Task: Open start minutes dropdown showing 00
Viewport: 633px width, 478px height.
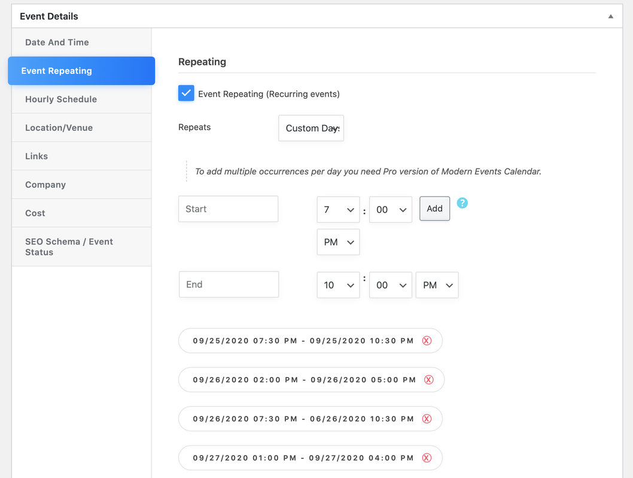Action: pyautogui.click(x=391, y=210)
